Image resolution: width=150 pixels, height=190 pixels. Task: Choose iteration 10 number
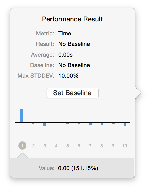[124, 146]
